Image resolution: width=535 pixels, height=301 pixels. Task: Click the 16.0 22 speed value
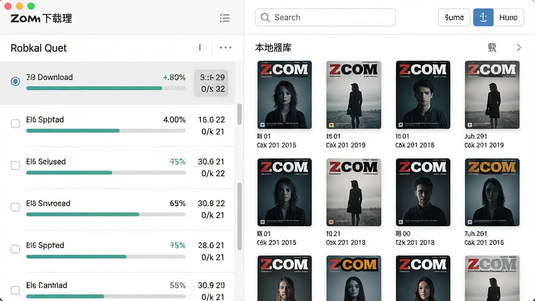coord(212,120)
